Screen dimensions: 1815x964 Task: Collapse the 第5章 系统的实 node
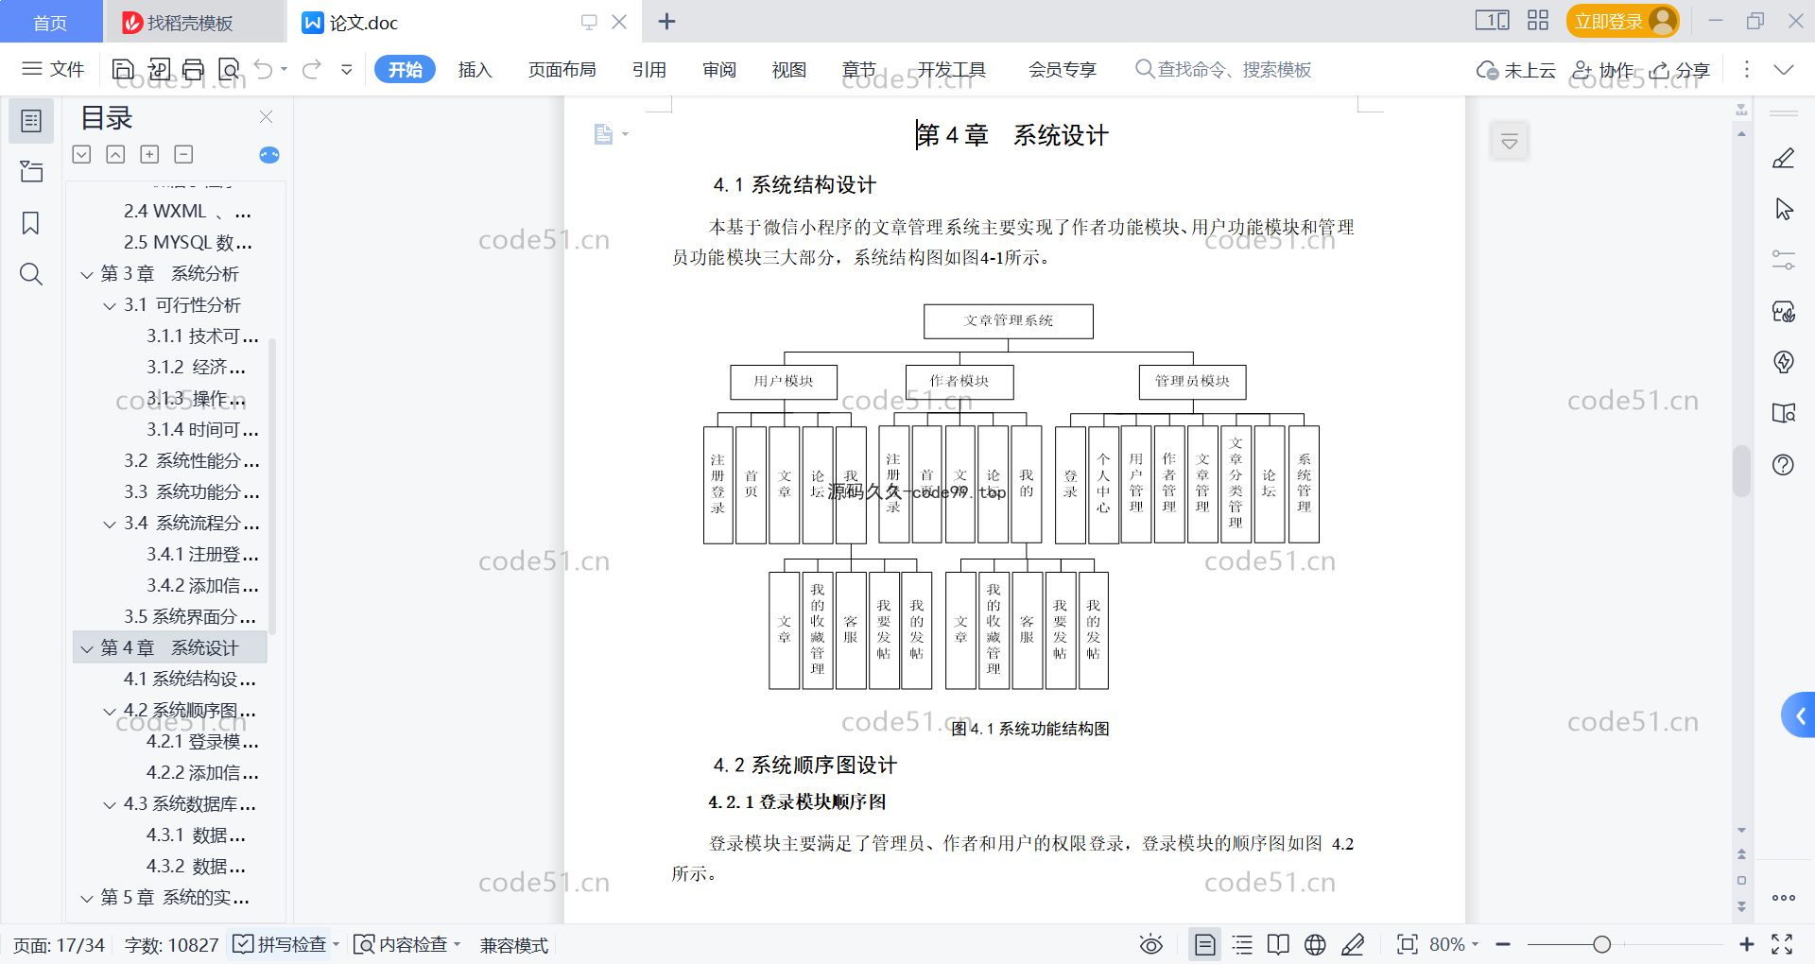point(87,899)
